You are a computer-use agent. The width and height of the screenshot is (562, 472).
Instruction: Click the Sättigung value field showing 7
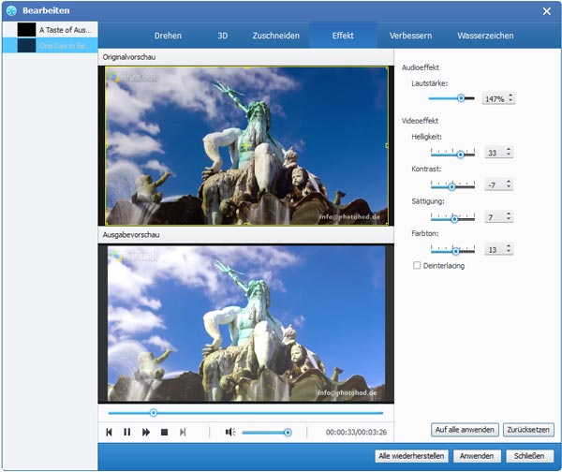(x=494, y=217)
